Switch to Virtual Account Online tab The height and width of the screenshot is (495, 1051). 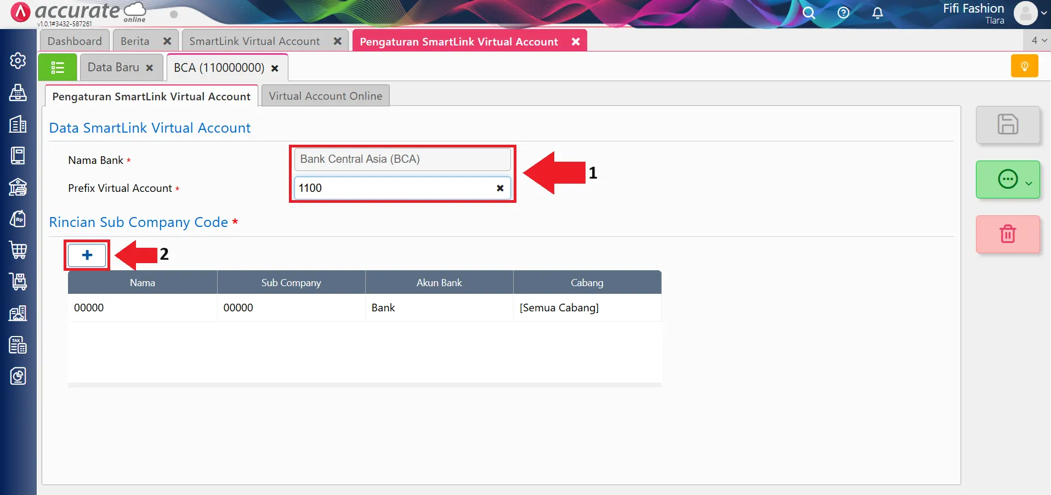click(x=325, y=96)
